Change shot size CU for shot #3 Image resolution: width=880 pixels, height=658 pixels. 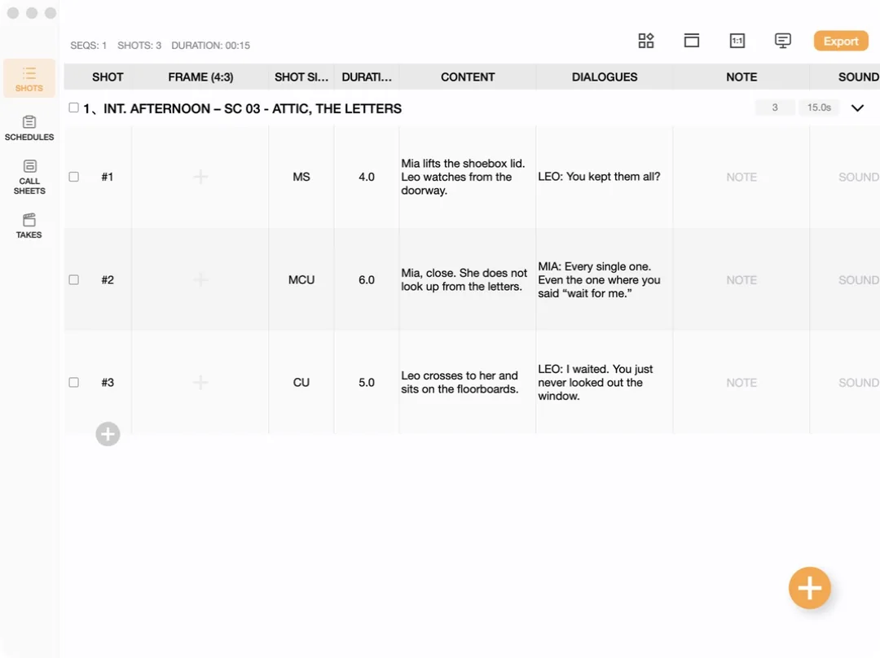[x=301, y=382]
